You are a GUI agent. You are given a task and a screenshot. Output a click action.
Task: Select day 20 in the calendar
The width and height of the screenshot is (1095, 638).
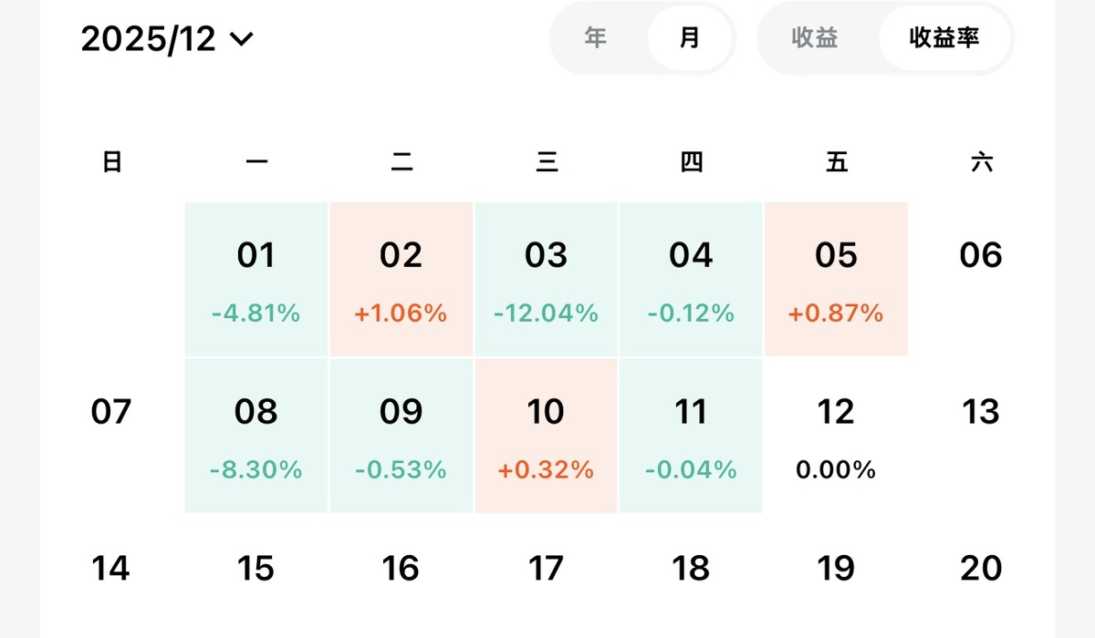pos(981,569)
